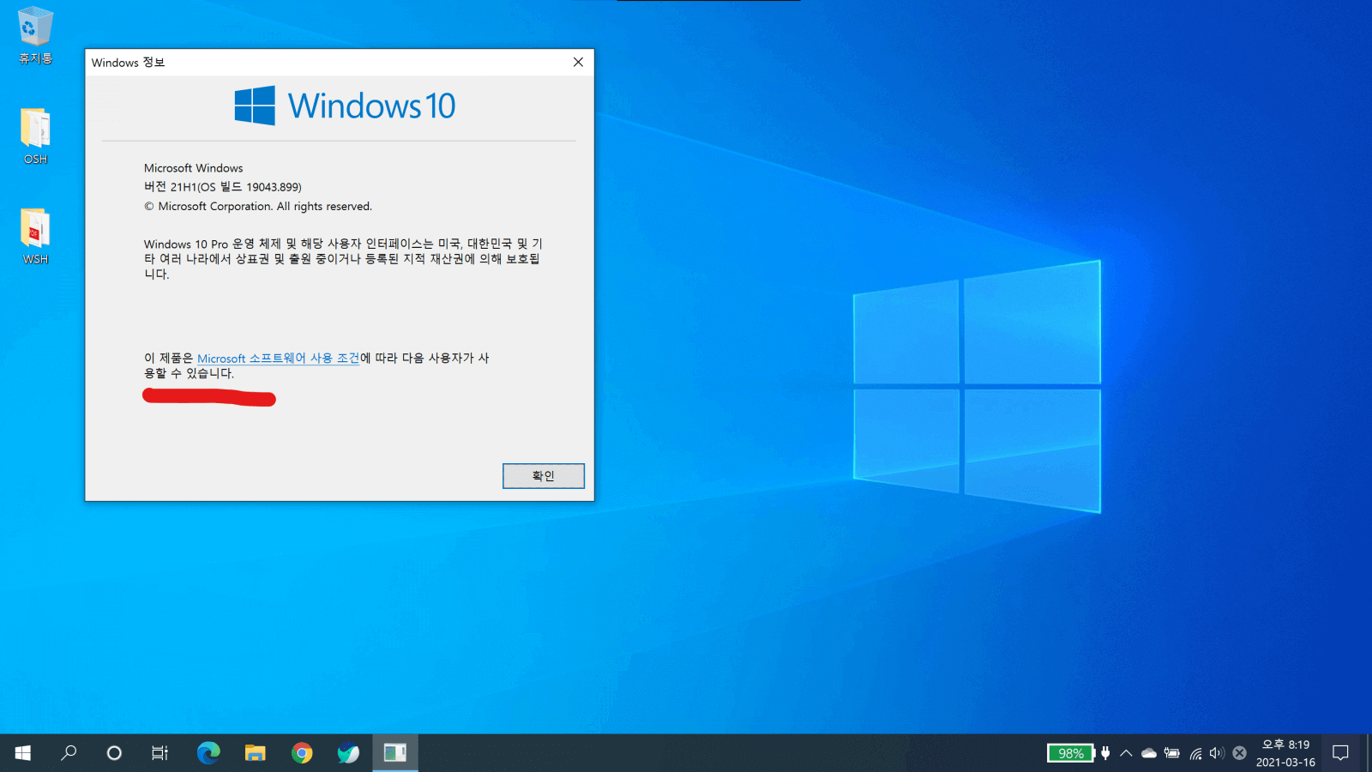Open the Action Center notification icon
The width and height of the screenshot is (1372, 772).
(1340, 753)
